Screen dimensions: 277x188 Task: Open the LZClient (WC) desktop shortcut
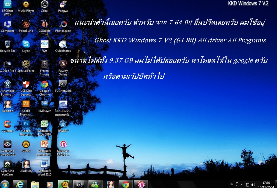[x=7, y=8]
